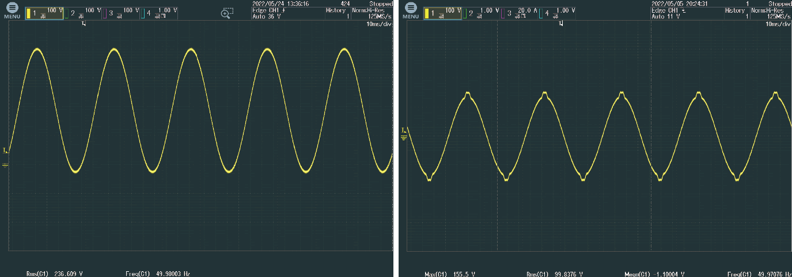Click the ground level marker beside the left waveform
Viewport: 792px width, 277px height.
(x=5, y=165)
